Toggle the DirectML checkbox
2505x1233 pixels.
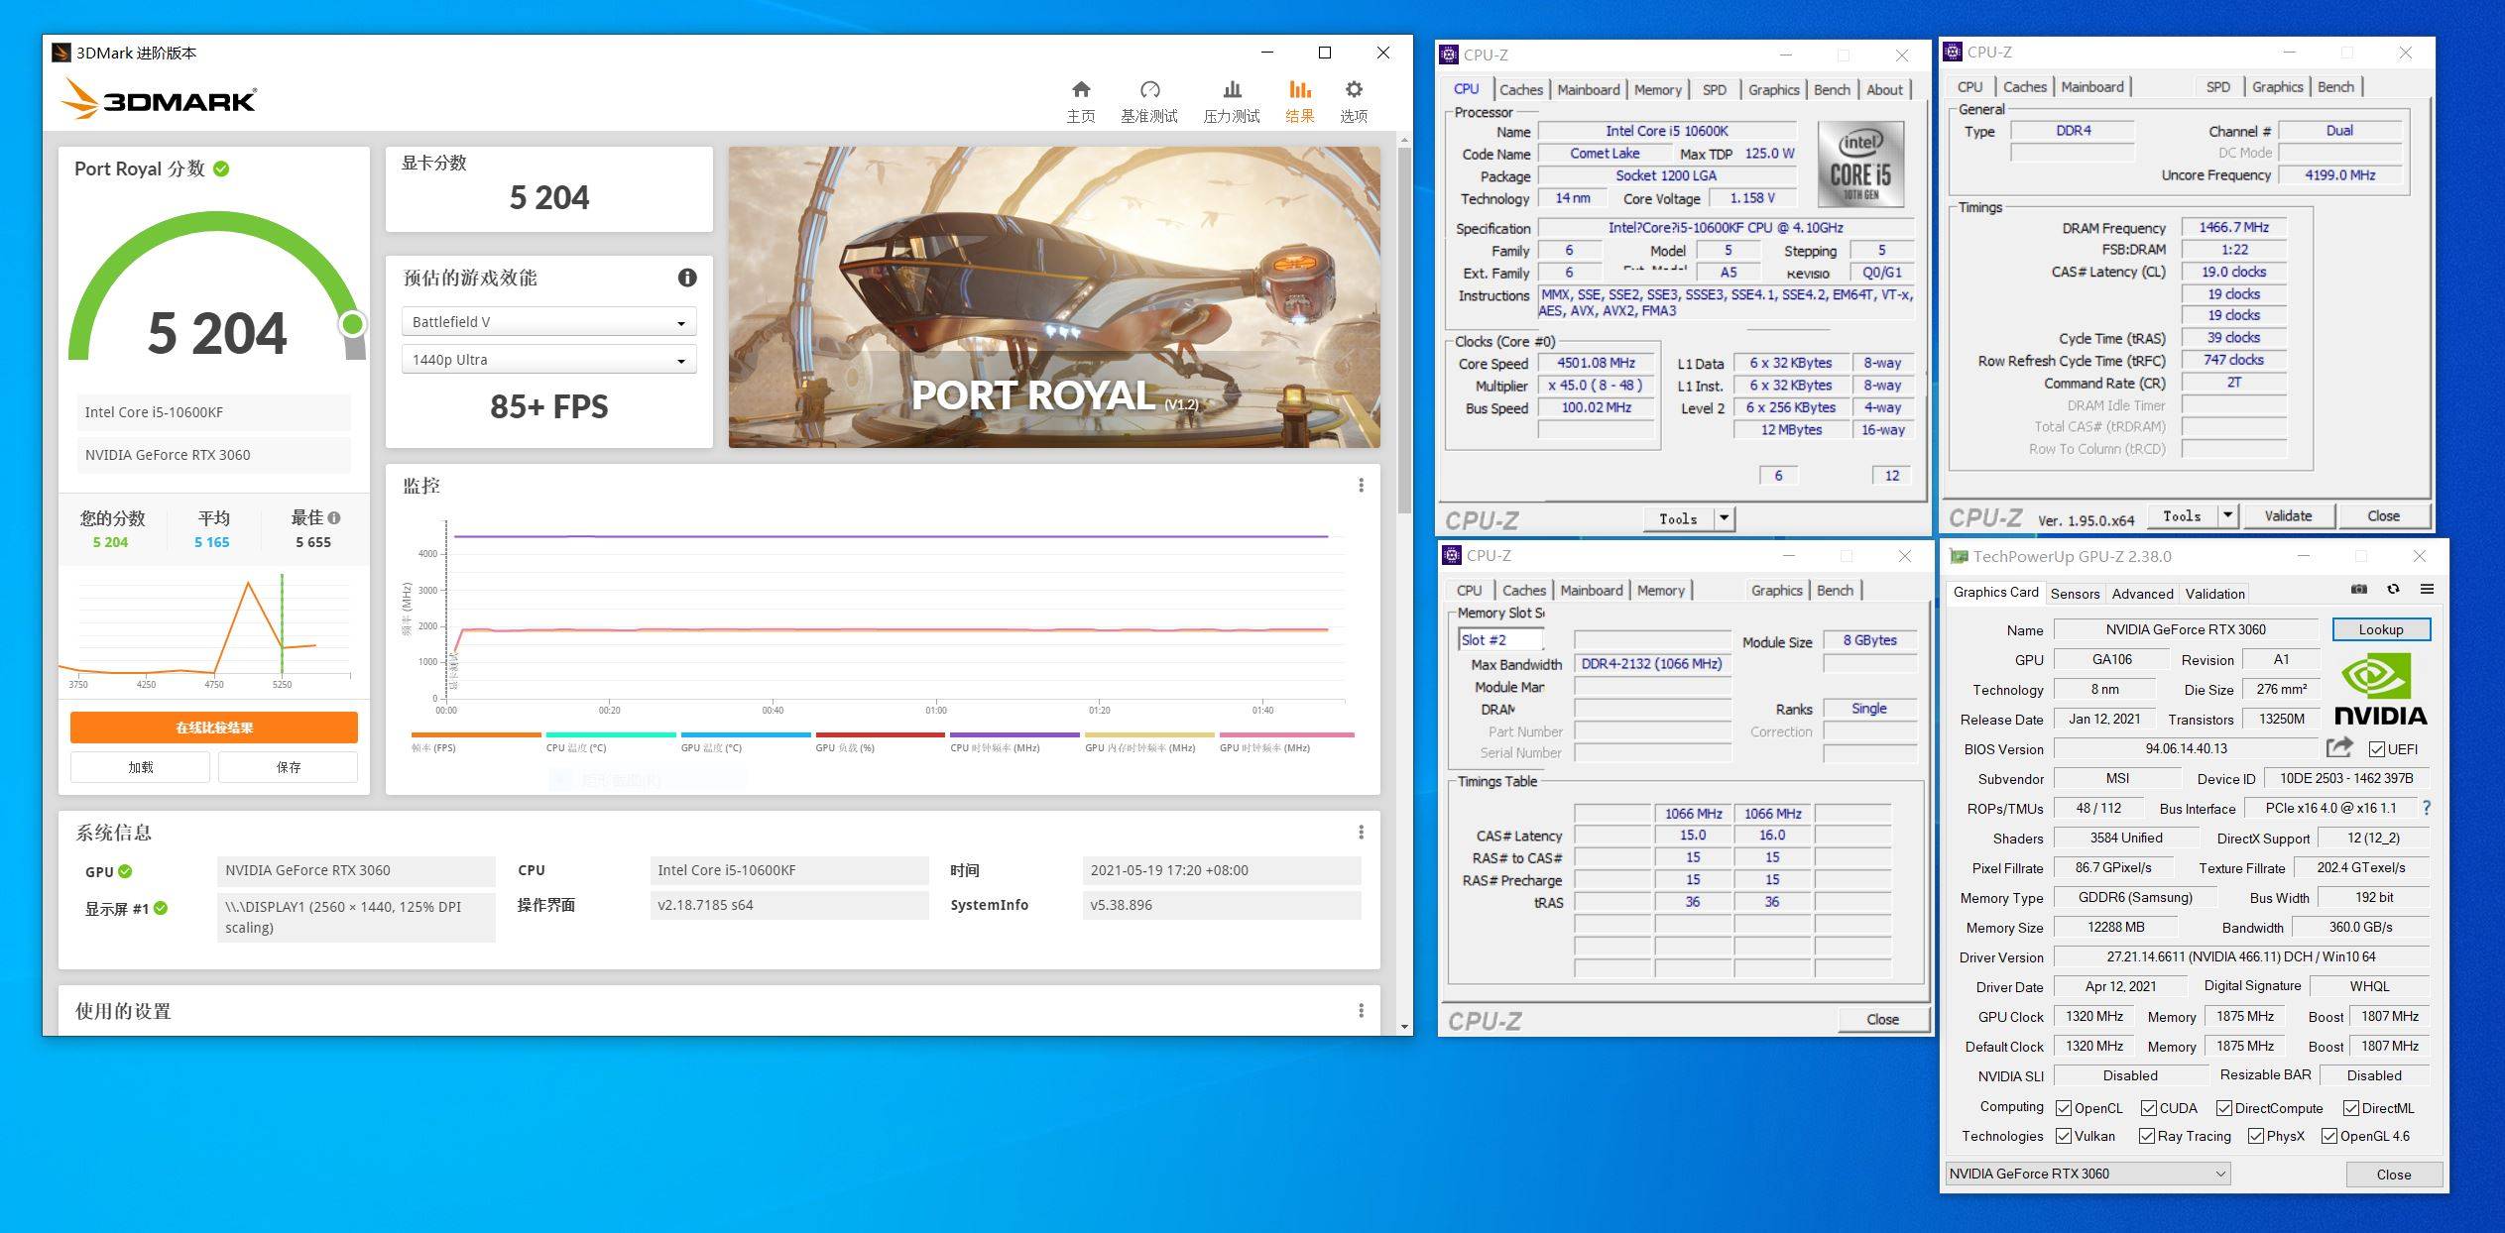[2351, 1108]
